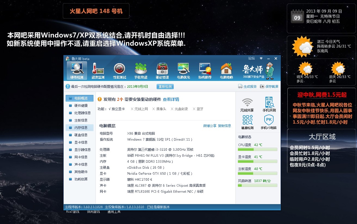Viewport: 357px width, 224px height.
Task: Click the 明天 weather forecast icon
Action: 305,68
